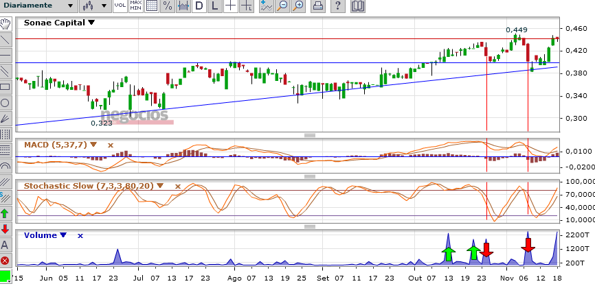This screenshot has width=595, height=286.
Task: Toggle the chart grid icon
Action: (152, 5)
